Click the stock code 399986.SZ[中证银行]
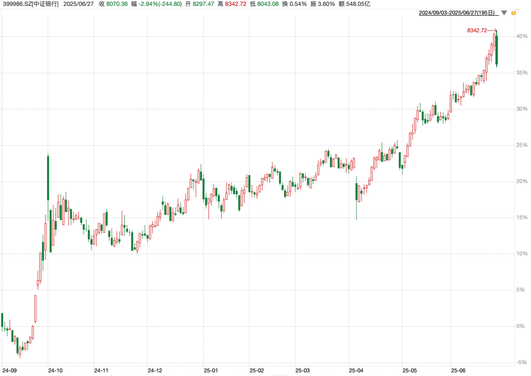Viewport: 531px width, 376px height. tap(31, 4)
